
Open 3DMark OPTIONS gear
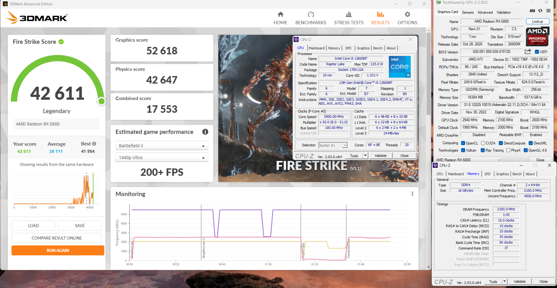point(407,18)
